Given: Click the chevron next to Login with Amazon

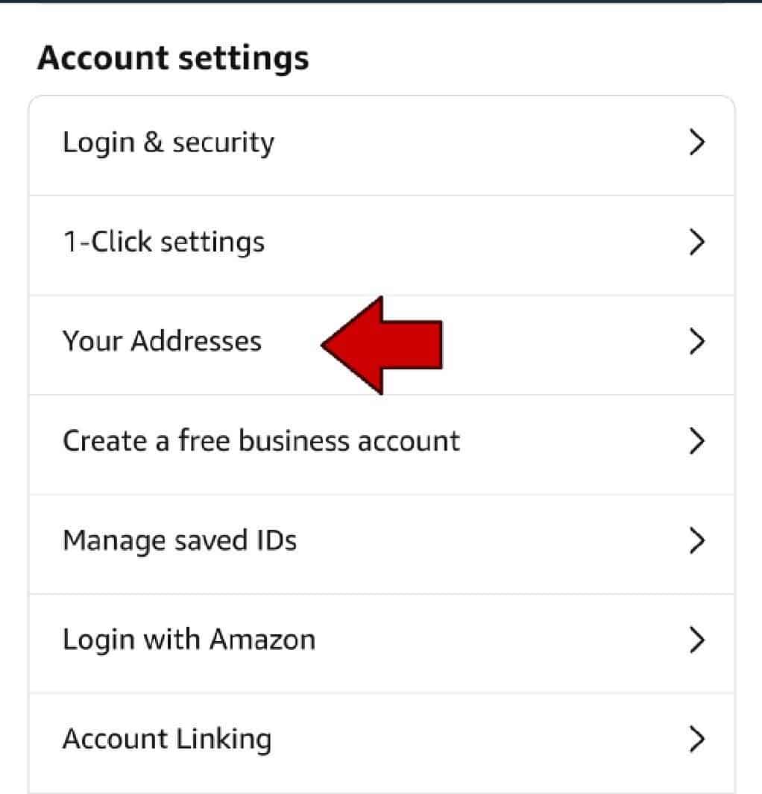Looking at the screenshot, I should click(697, 639).
